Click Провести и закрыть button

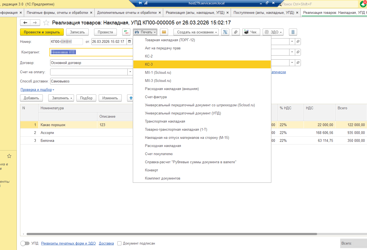click(42, 32)
